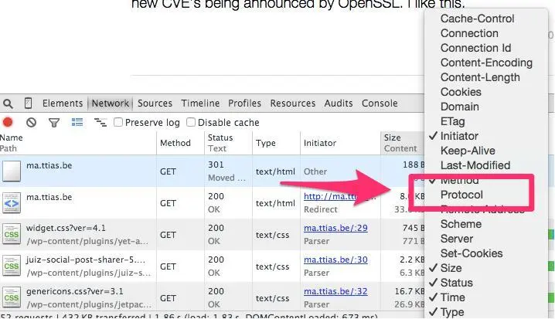Select the juiz-social-post-sharer request name

[x=86, y=260]
